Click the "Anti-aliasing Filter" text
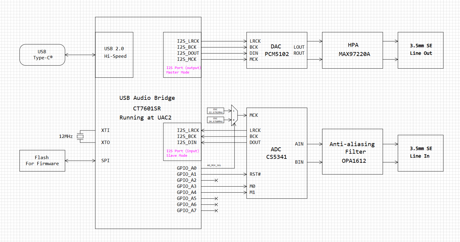 point(352,148)
